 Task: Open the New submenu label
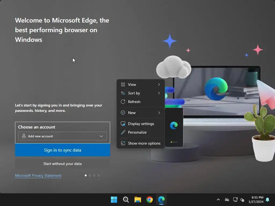coord(132,113)
